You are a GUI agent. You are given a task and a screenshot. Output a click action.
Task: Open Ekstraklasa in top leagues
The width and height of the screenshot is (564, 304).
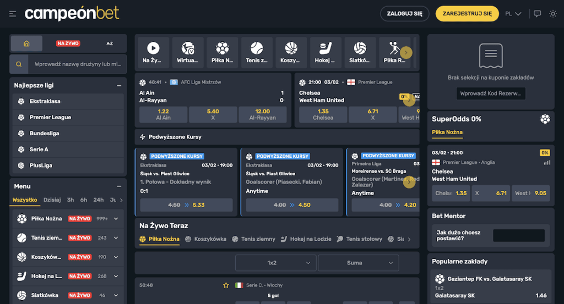click(68, 101)
